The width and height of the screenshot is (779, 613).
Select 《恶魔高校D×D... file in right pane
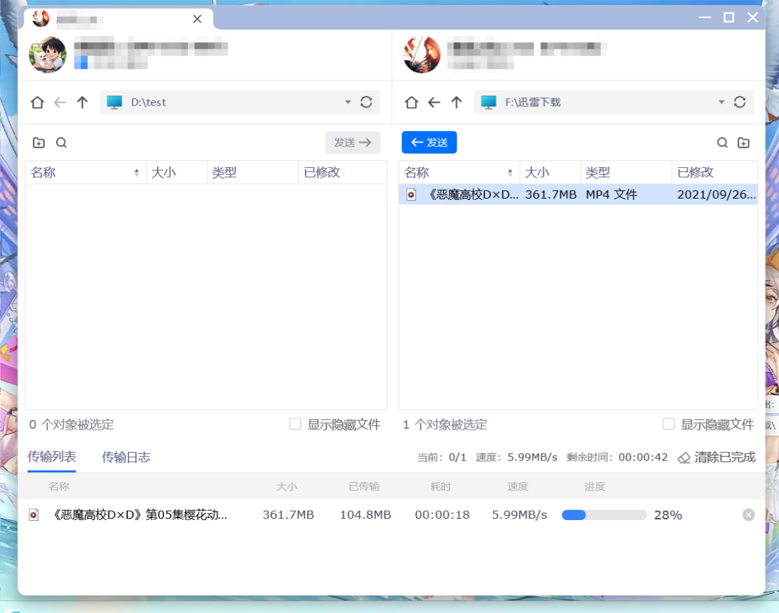(x=578, y=195)
